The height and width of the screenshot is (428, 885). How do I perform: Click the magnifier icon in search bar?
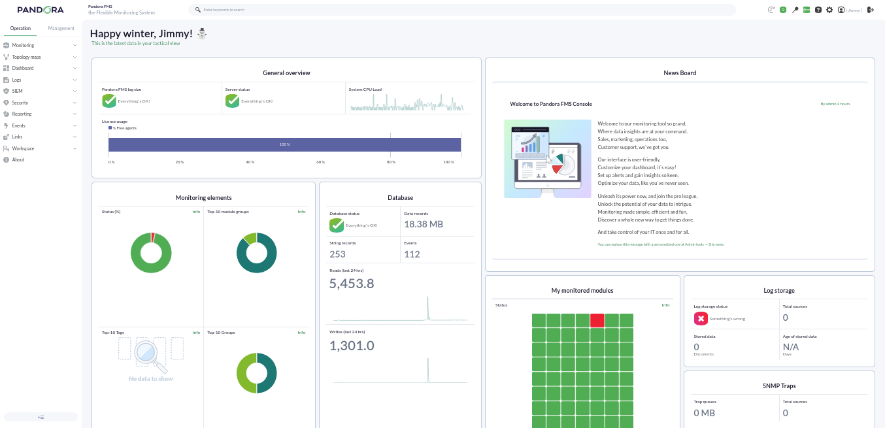[x=198, y=10]
